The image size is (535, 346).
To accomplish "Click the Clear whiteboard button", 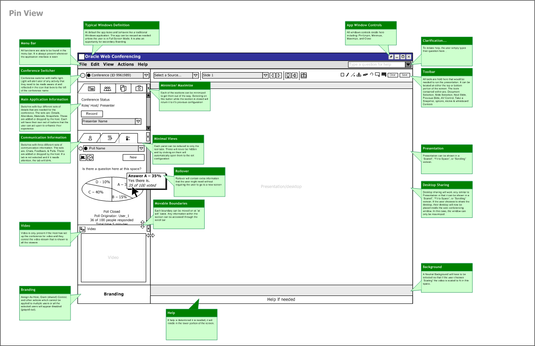I will pos(393,75).
